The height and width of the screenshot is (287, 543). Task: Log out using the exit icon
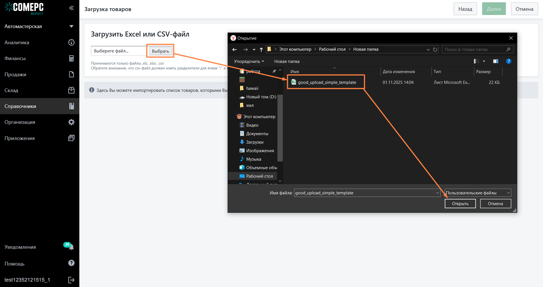click(71, 280)
